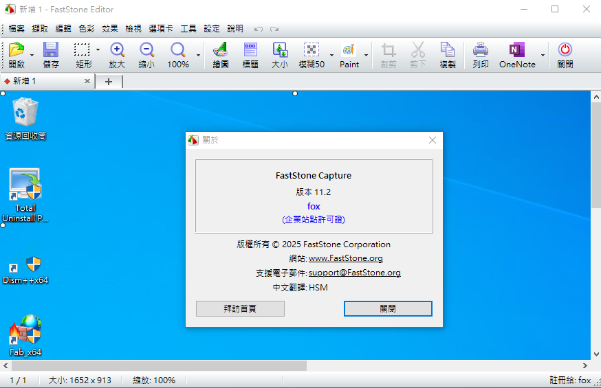Screen dimensions: 601x388
Task: Expand the dropdown arrow next to OneNote
Action: click(x=543, y=55)
